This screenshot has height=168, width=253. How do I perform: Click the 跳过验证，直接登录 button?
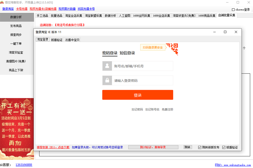pos(153,147)
